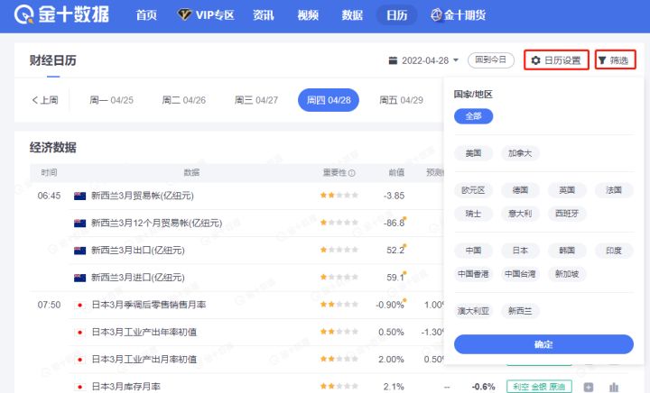650x393 pixels.
Task: Open the date picker 2022-04-28
Action: pyautogui.click(x=424, y=60)
